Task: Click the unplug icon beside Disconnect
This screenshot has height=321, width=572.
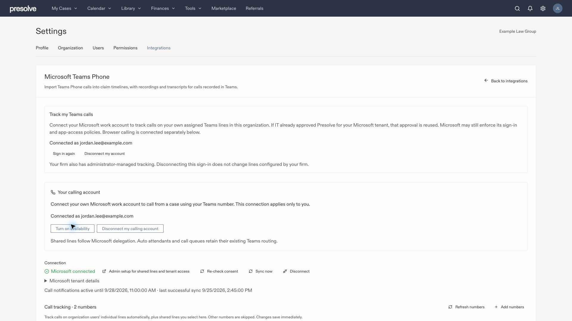Action: click(x=285, y=271)
